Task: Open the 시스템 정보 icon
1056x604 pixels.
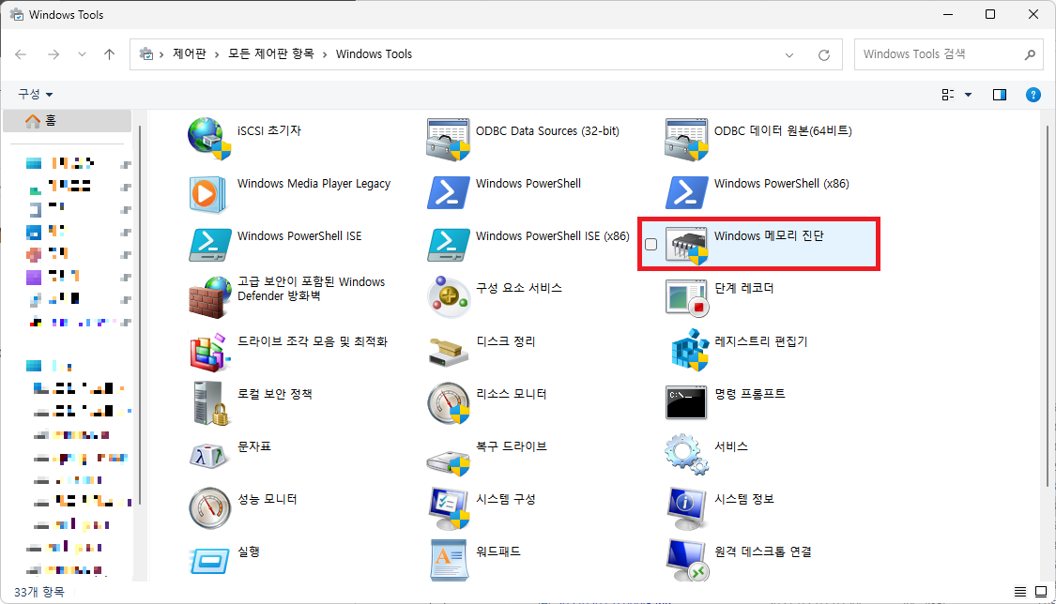Action: pos(686,509)
